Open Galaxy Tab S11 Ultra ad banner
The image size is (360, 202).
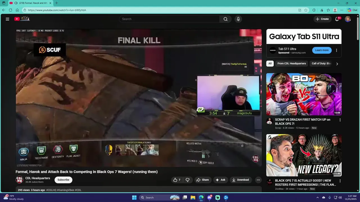[x=304, y=36]
